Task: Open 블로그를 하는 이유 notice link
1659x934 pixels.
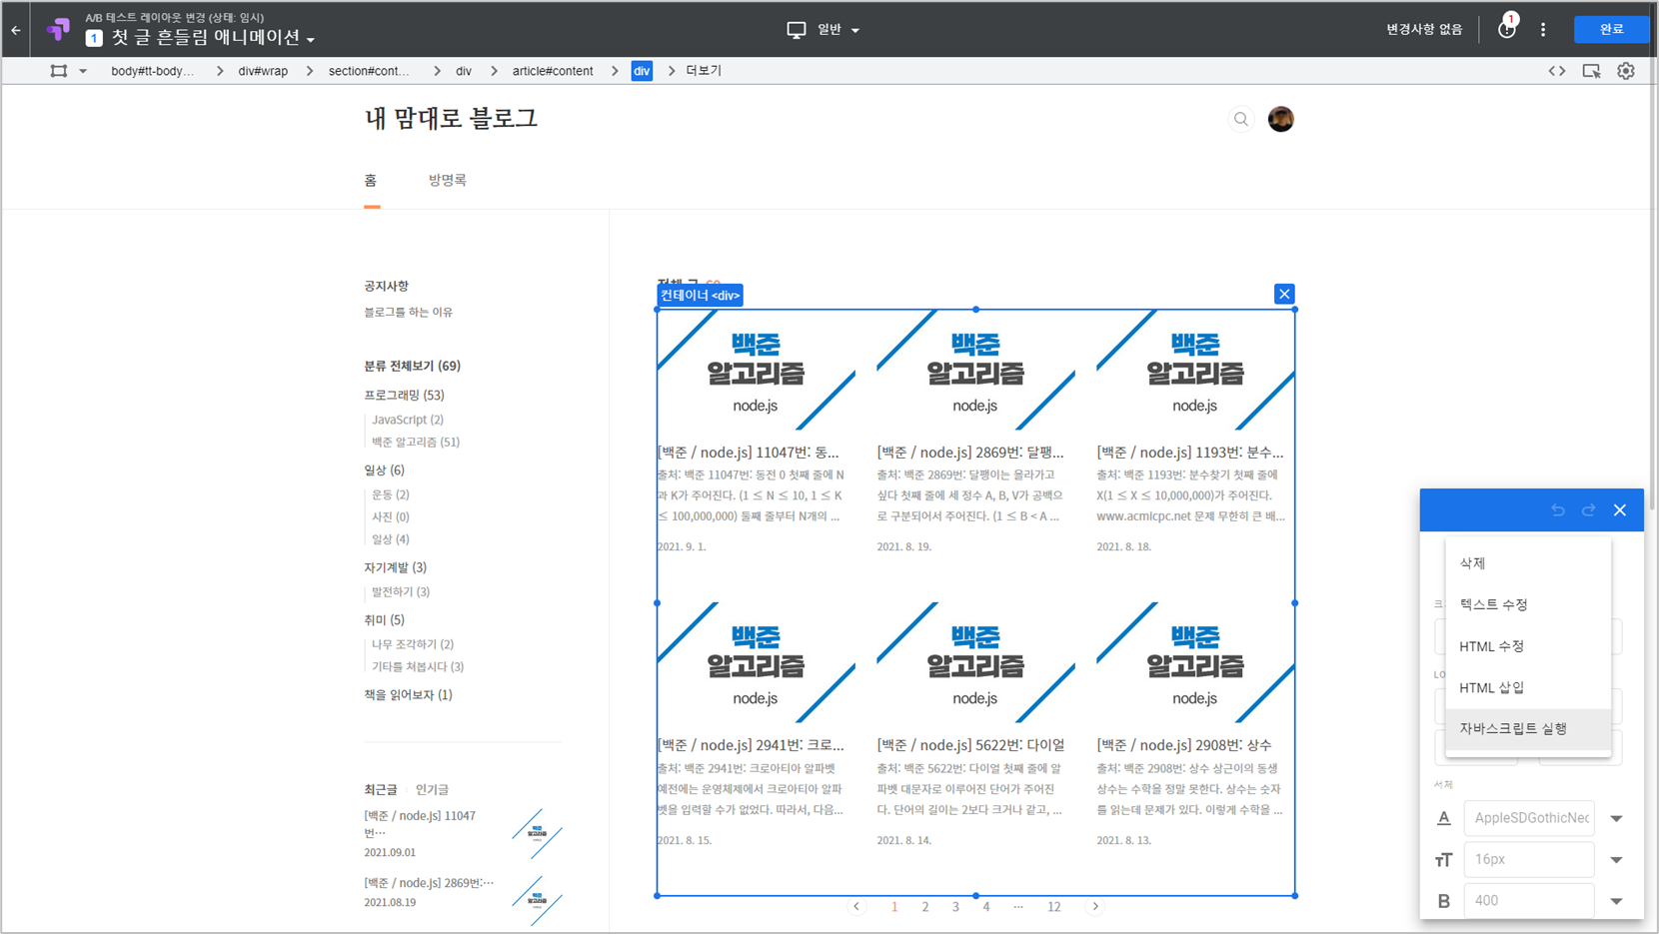Action: 408,313
